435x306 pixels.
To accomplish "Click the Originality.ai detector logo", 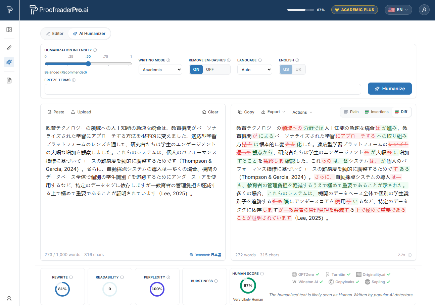I will (x=359, y=274).
